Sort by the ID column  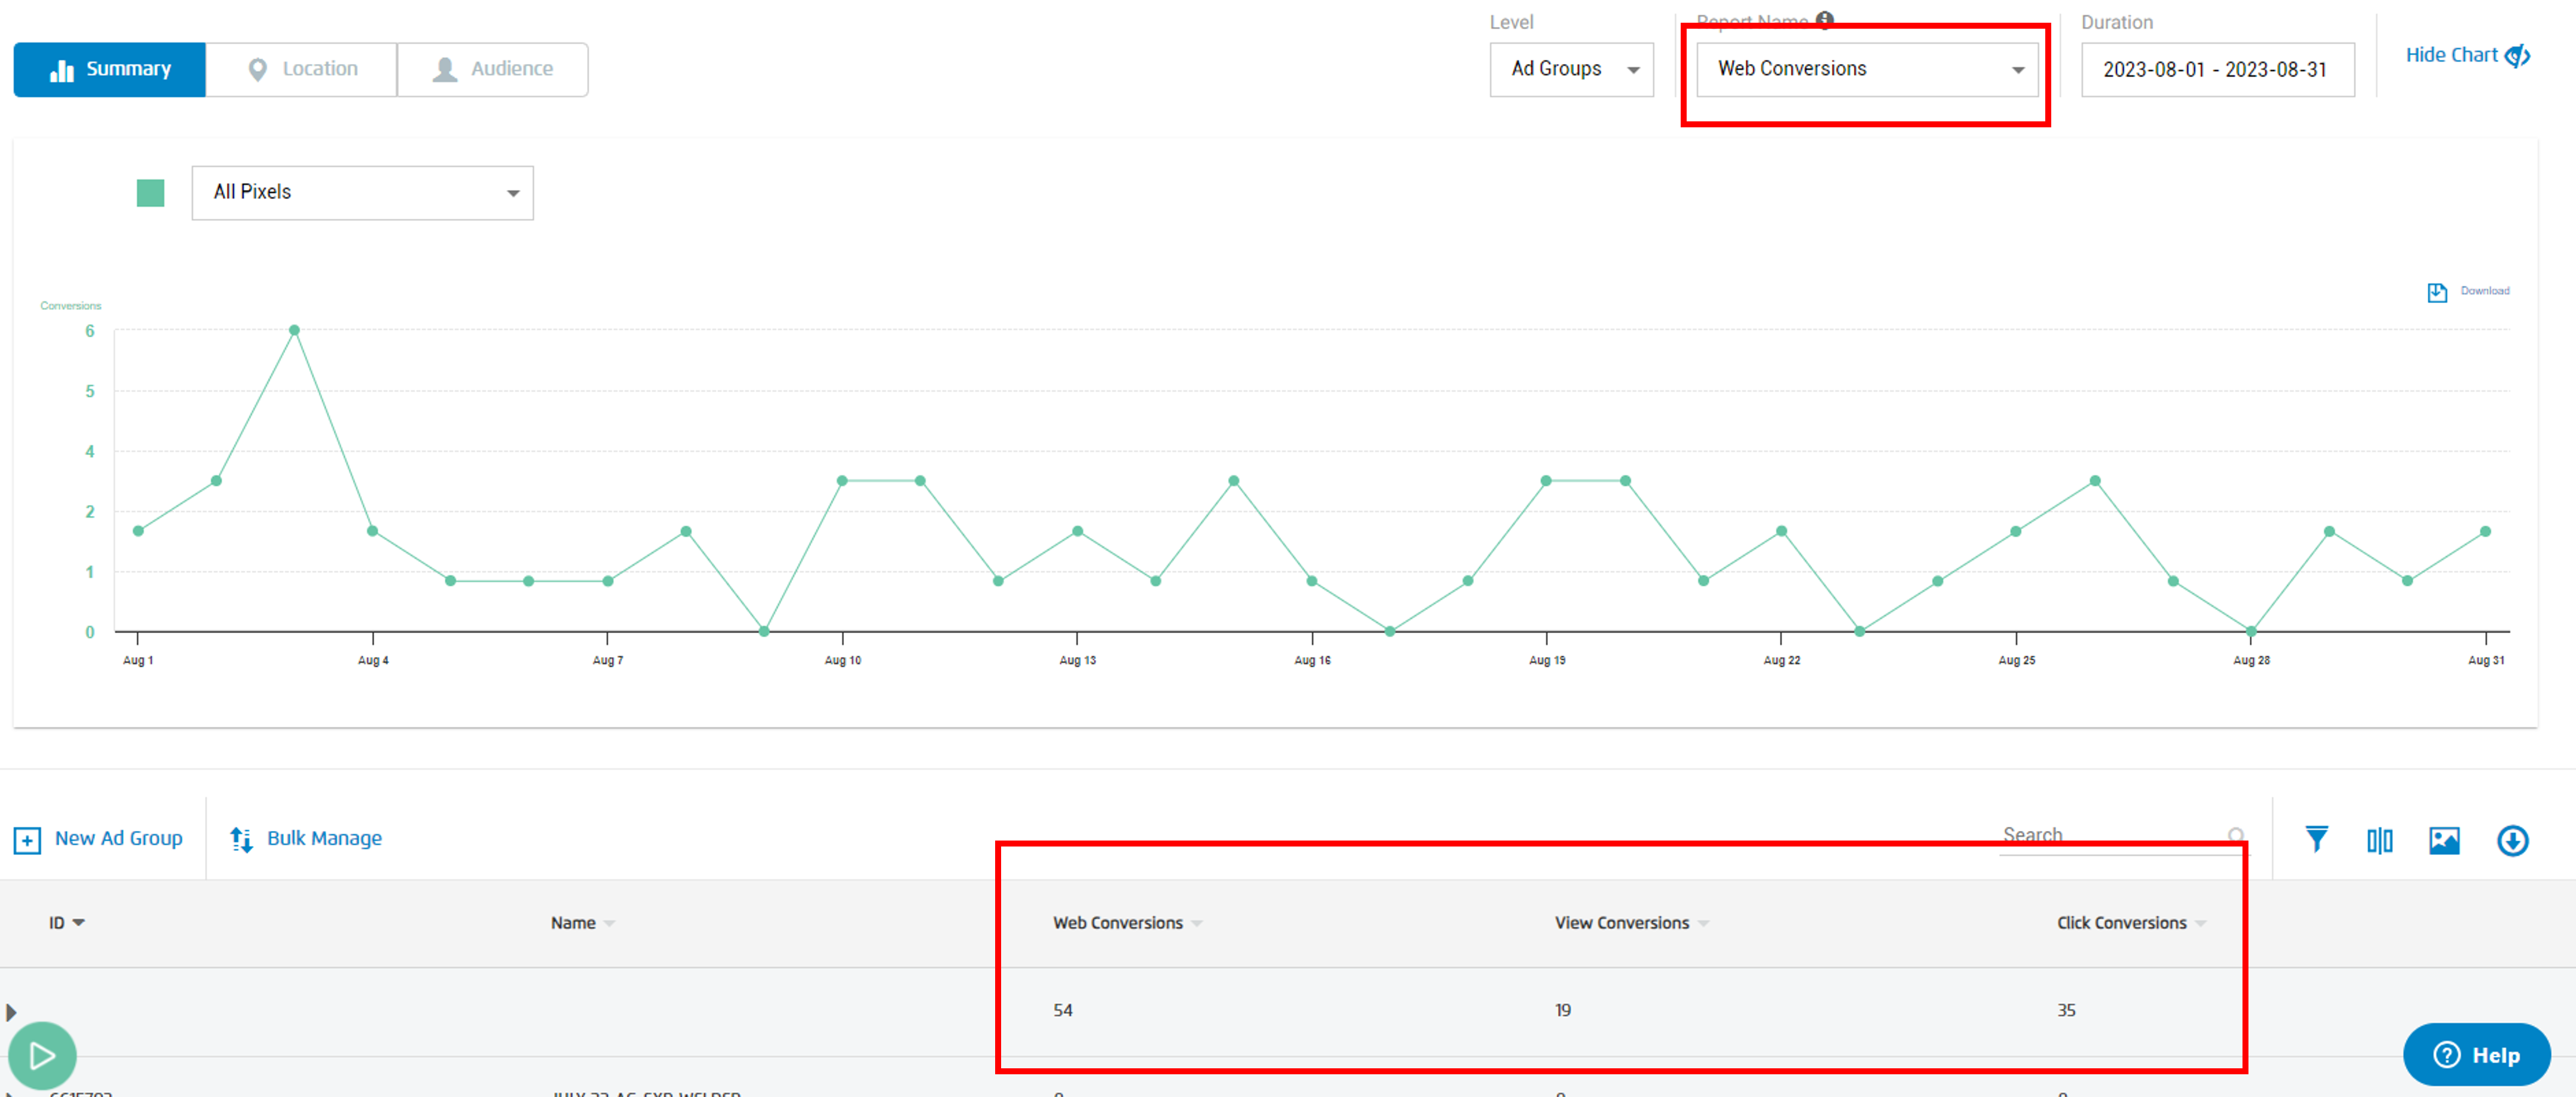coord(67,922)
